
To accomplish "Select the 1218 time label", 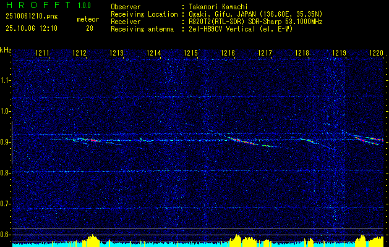I will [302, 52].
